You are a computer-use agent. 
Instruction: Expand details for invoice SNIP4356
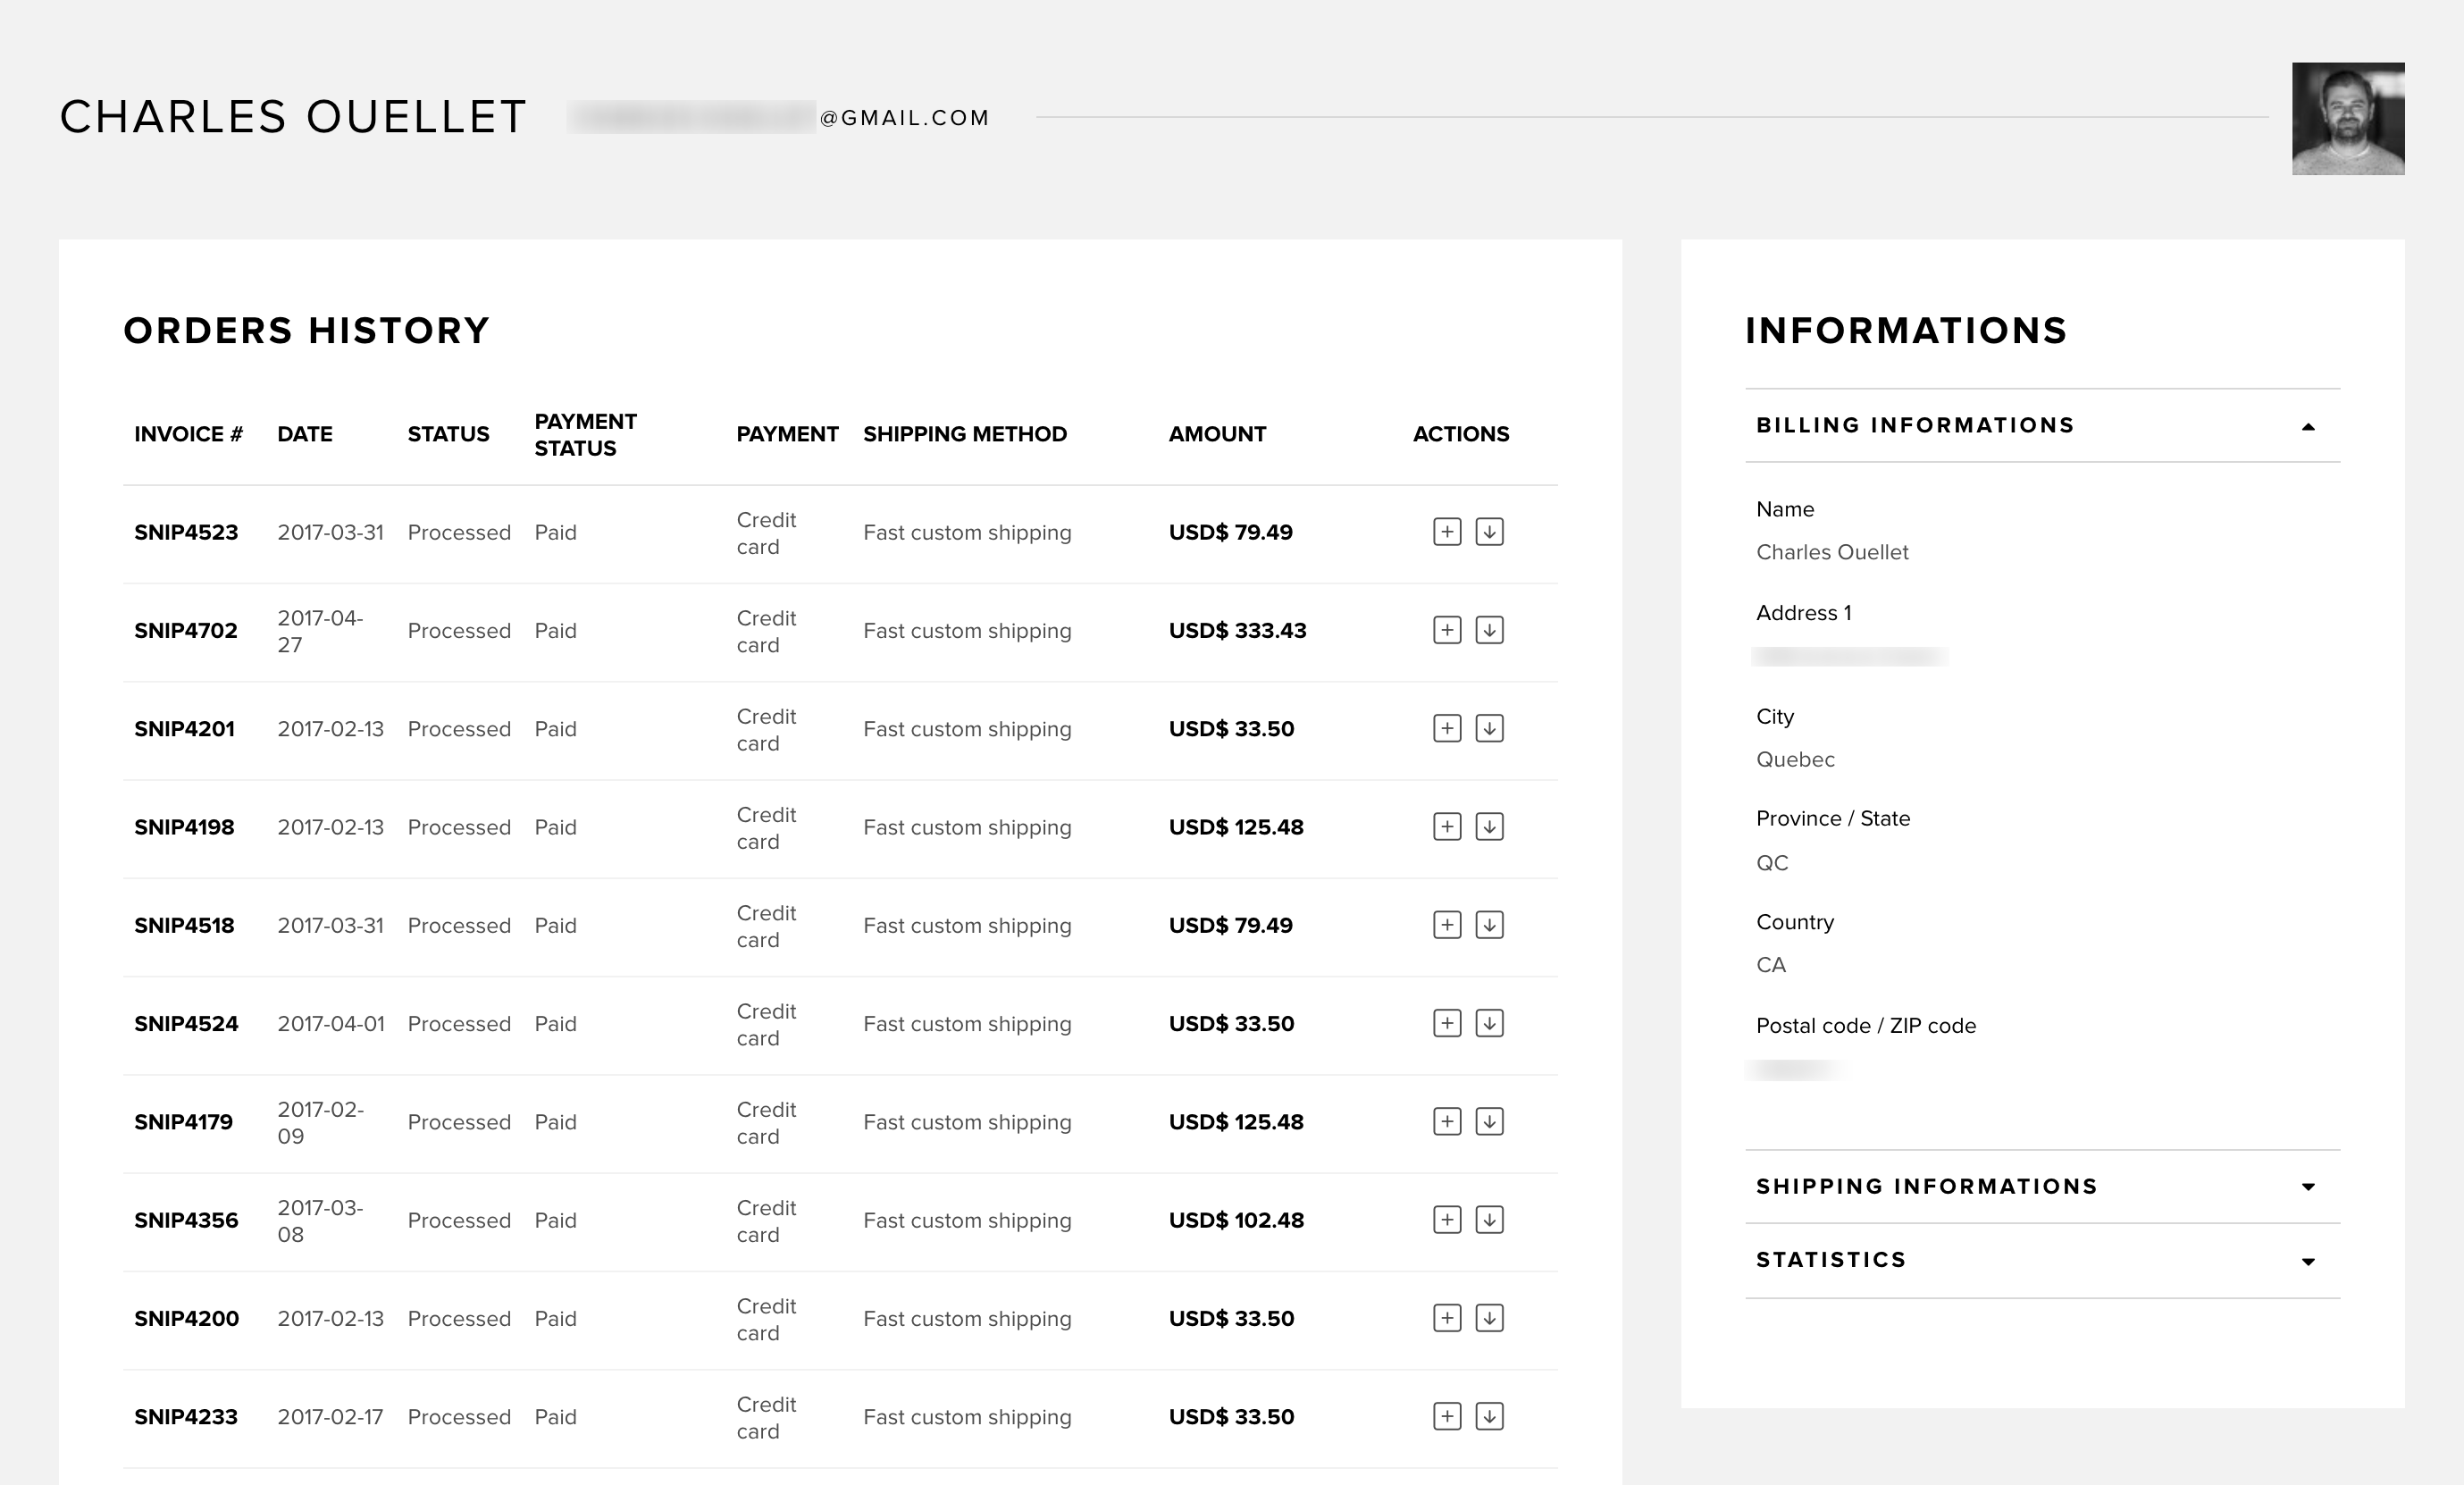click(1447, 1220)
